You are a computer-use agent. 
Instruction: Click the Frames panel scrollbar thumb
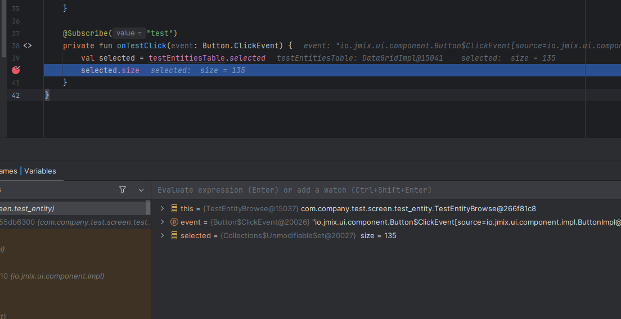[148, 208]
